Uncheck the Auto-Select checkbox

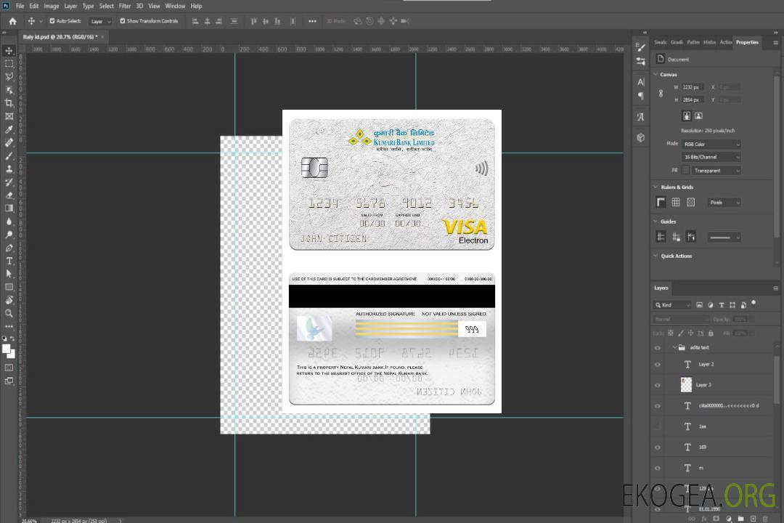(x=52, y=21)
